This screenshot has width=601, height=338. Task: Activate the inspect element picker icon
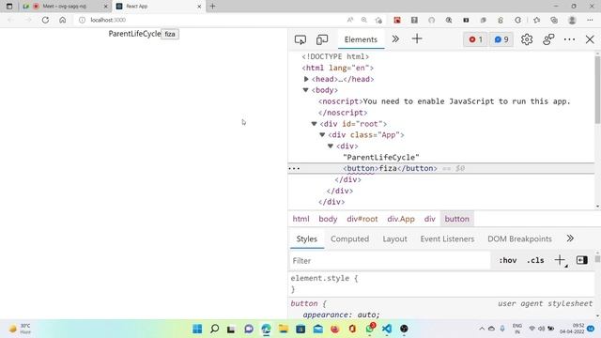[x=300, y=39]
